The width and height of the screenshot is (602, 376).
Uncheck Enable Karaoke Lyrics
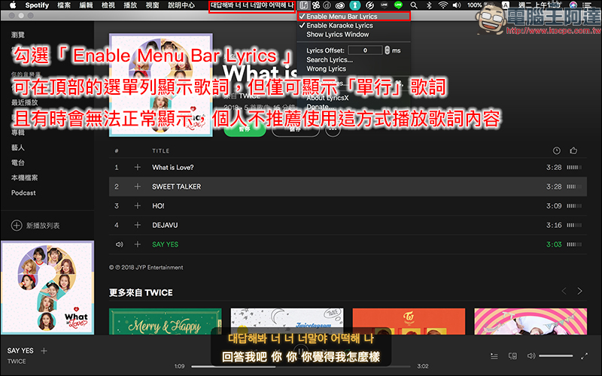click(x=342, y=26)
